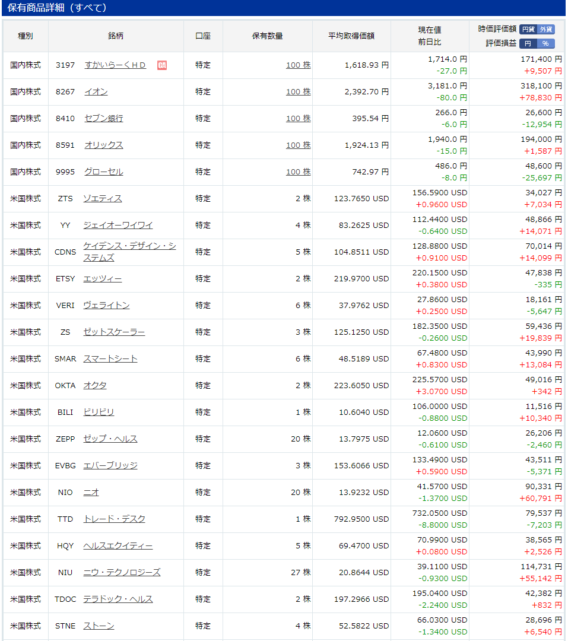
Task: Click 100 株 quantity link for オリックス
Action: click(x=299, y=145)
